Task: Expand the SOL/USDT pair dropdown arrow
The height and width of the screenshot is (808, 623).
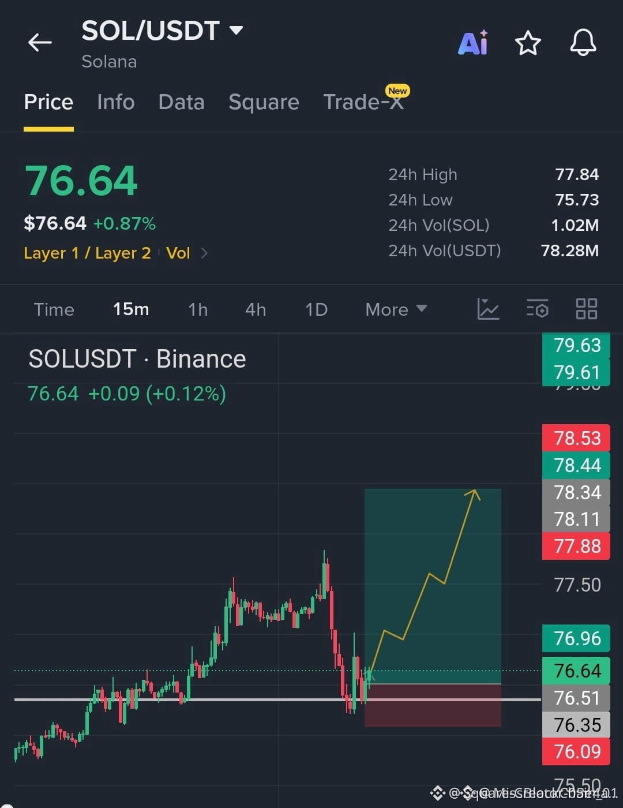Action: (x=236, y=30)
